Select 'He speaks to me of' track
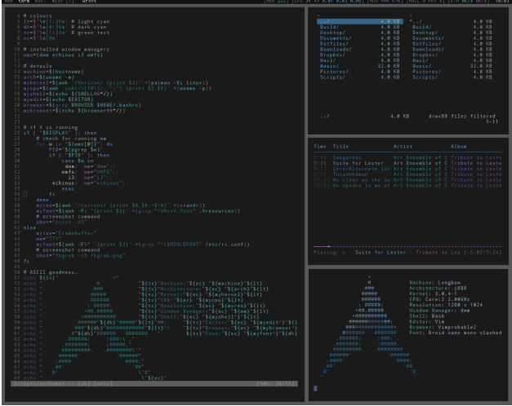Image resolution: width=512 pixels, height=406 pixels. pos(407,186)
